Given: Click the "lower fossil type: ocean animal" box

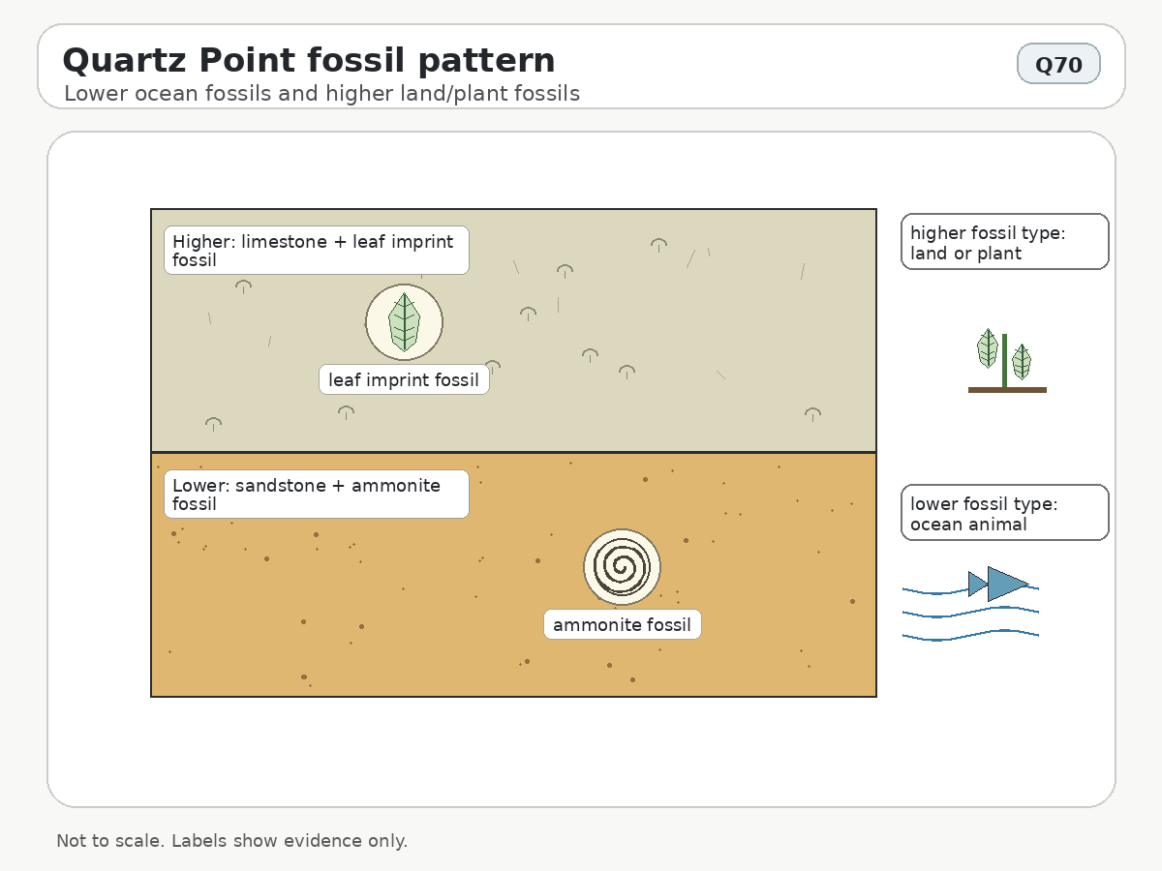Looking at the screenshot, I should pyautogui.click(x=1005, y=513).
